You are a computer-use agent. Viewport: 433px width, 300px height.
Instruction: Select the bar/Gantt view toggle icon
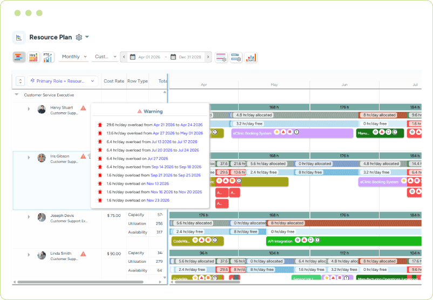click(x=19, y=57)
